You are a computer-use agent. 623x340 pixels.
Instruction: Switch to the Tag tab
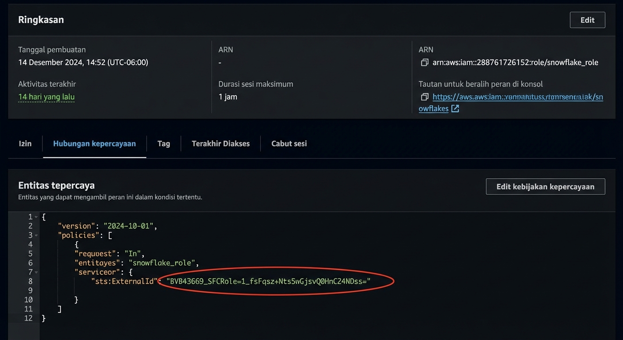[164, 143]
